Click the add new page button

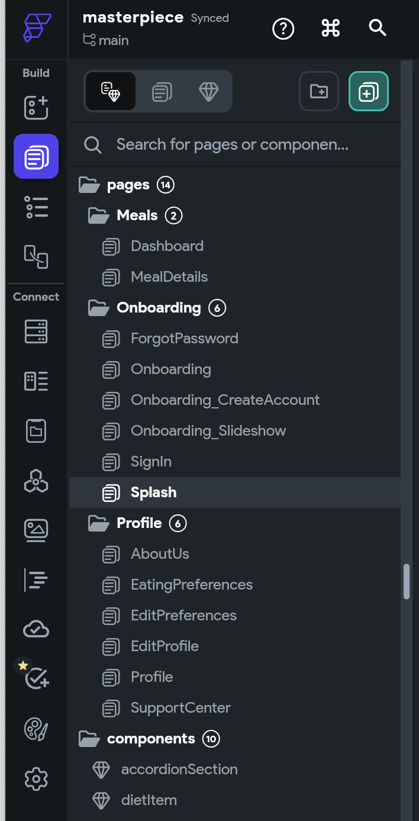pos(368,91)
